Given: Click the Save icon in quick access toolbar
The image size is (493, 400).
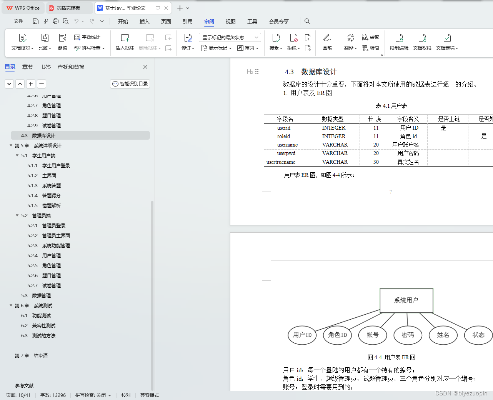Looking at the screenshot, I should [36, 21].
